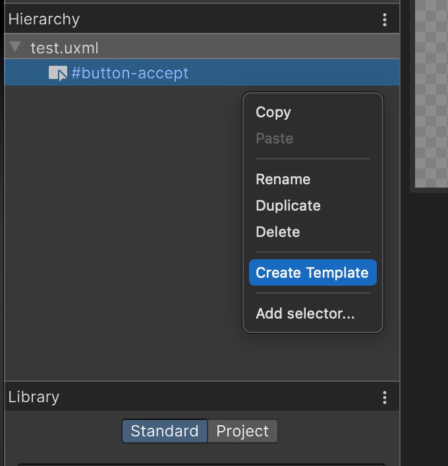448x466 pixels.
Task: Click the dark viewport background below the canvas
Action: [x=427, y=327]
